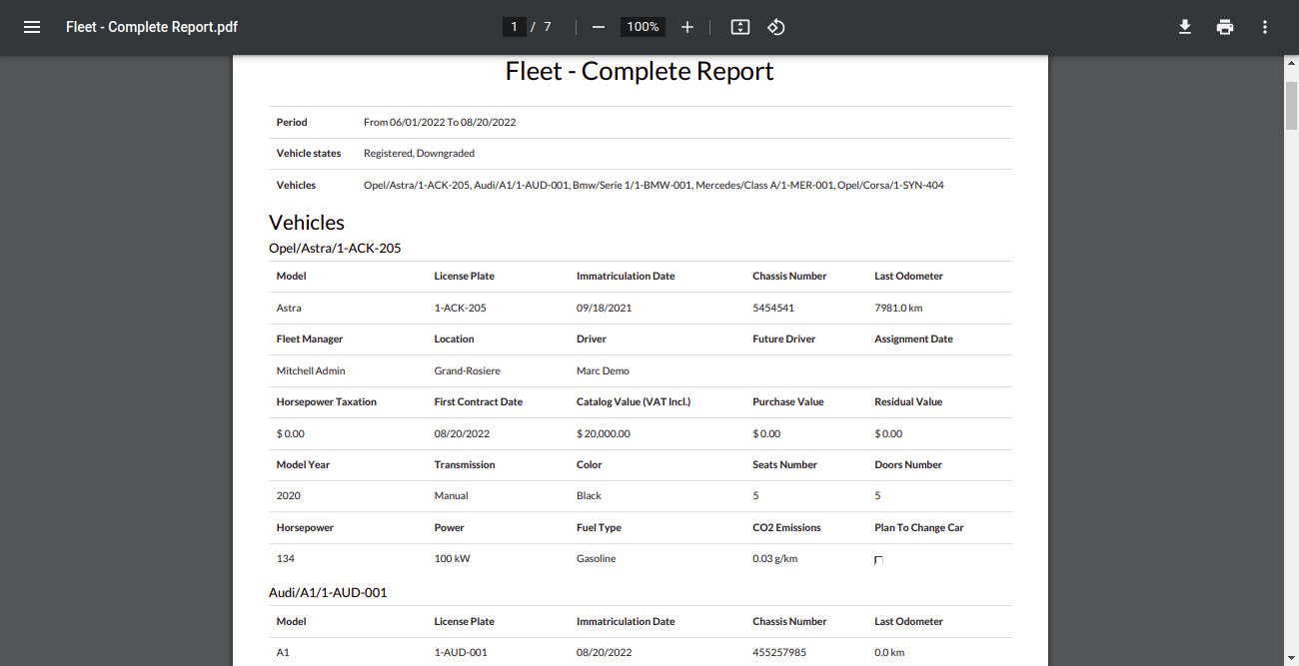The width and height of the screenshot is (1299, 666).
Task: Click fuel type value Gasoline
Action: 597,558
